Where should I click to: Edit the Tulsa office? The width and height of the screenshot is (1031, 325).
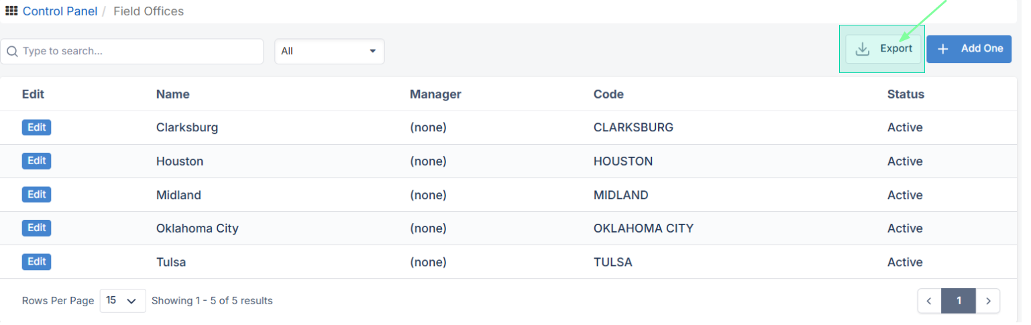[x=37, y=261]
